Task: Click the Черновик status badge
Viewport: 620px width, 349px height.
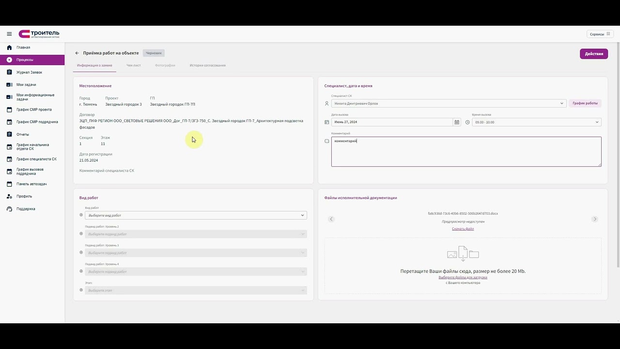Action: click(154, 53)
